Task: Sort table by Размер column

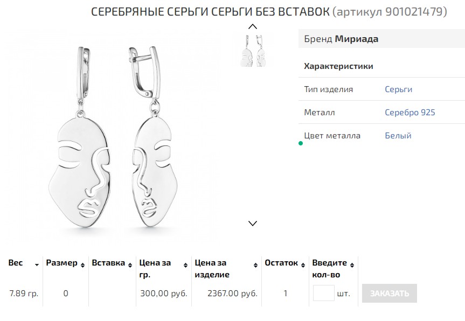Action: (82, 264)
